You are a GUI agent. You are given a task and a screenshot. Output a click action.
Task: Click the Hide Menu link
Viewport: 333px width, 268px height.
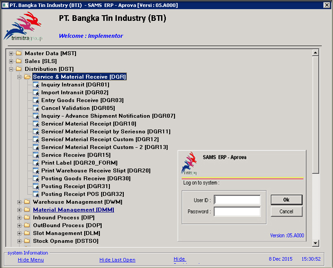pyautogui.click(x=31, y=260)
